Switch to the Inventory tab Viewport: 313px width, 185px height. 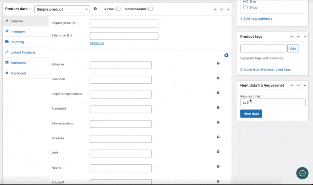pyautogui.click(x=26, y=32)
